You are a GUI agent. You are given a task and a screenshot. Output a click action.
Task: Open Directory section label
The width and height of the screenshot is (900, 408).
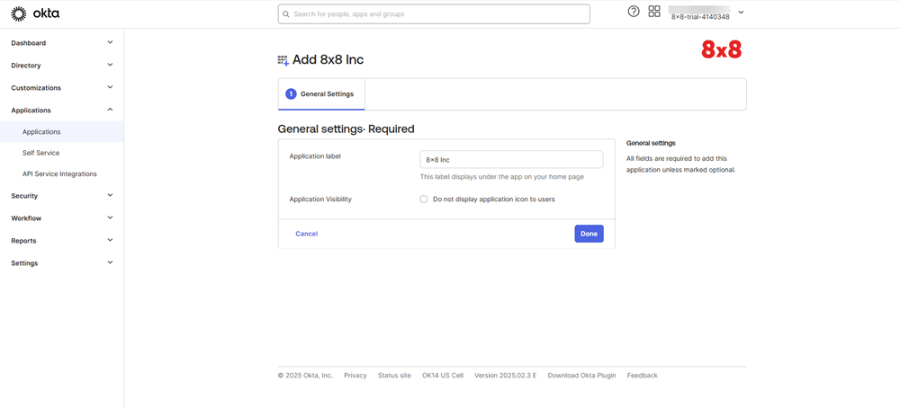tap(26, 66)
